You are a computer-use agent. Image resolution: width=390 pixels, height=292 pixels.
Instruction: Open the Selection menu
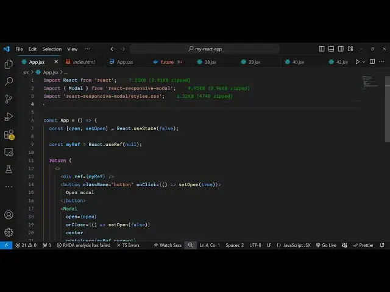(x=52, y=49)
